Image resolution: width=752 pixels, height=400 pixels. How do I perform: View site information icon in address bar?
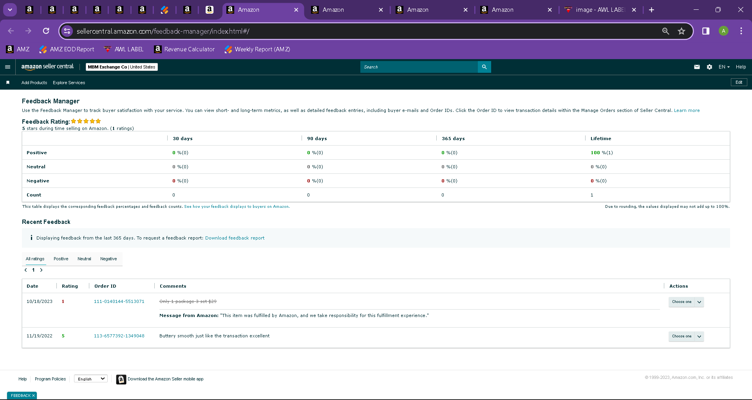[x=67, y=31]
